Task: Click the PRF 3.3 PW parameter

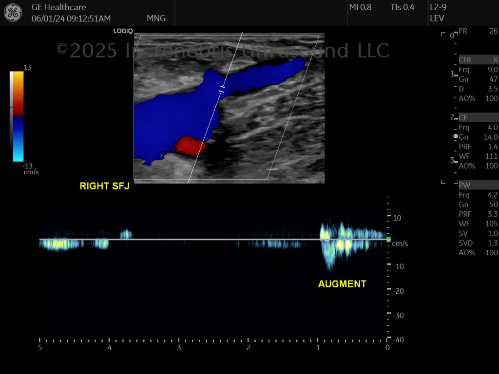Action: (x=479, y=214)
